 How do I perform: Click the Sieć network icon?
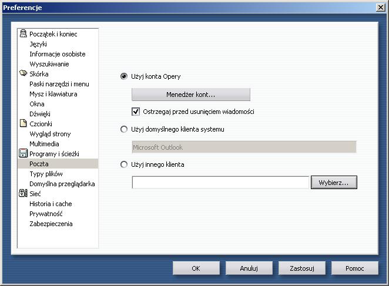(x=24, y=194)
